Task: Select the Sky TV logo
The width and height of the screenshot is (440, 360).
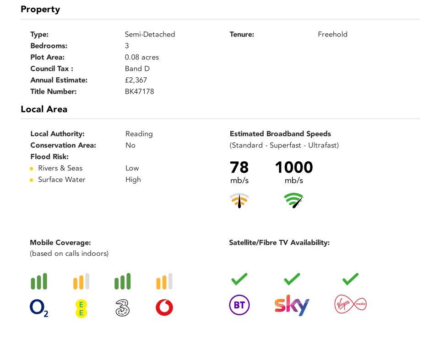Action: pos(292,305)
